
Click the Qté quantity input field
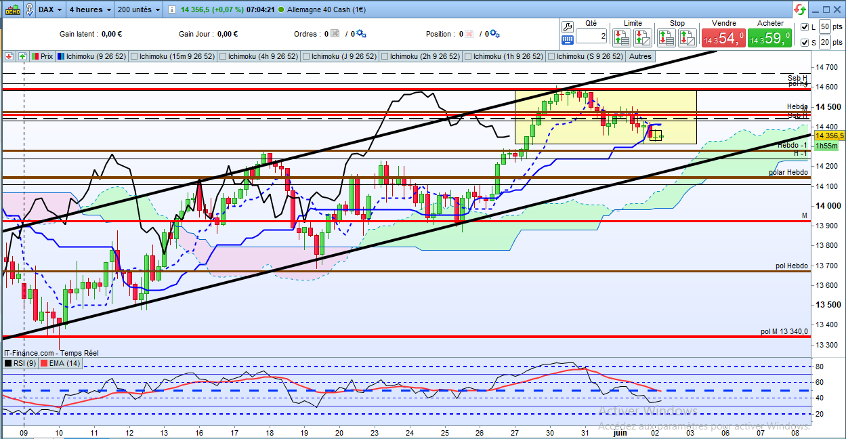click(591, 36)
